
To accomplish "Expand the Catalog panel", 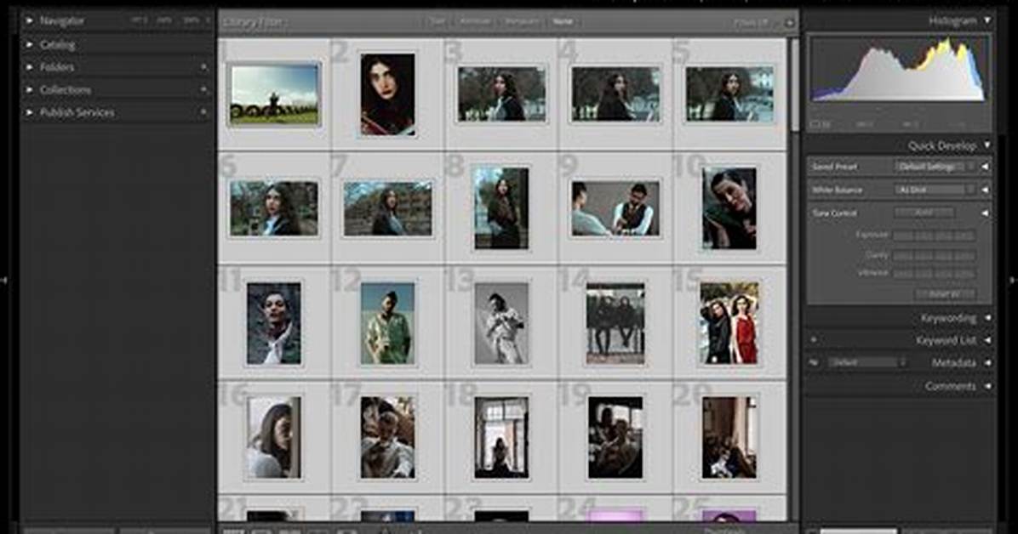I will 29,45.
